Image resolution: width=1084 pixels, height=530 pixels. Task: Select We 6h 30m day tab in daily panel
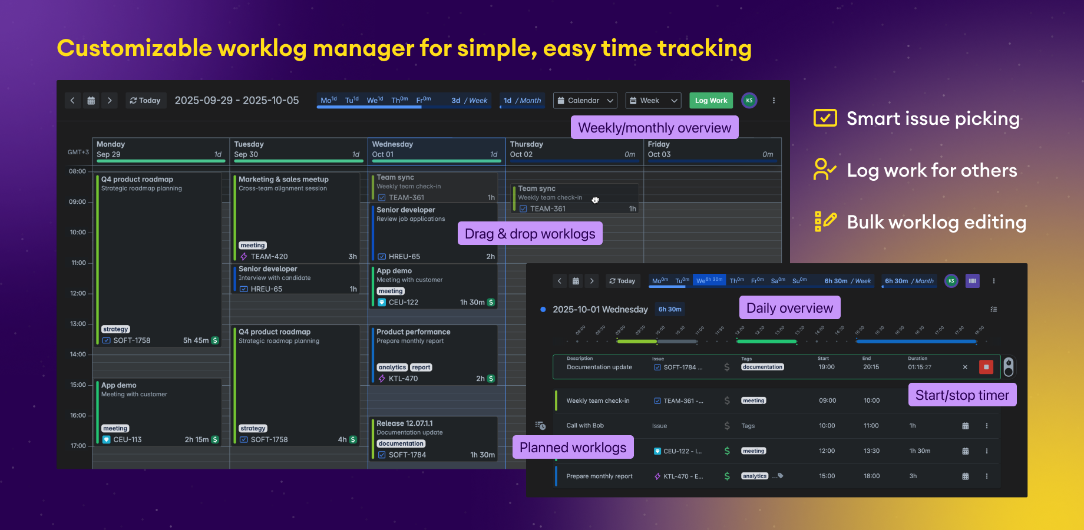click(x=709, y=281)
